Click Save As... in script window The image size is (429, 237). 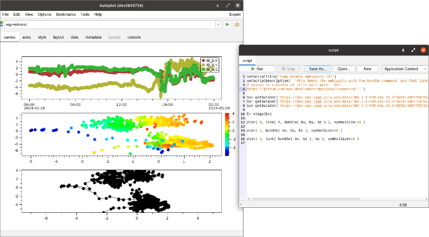(318, 69)
